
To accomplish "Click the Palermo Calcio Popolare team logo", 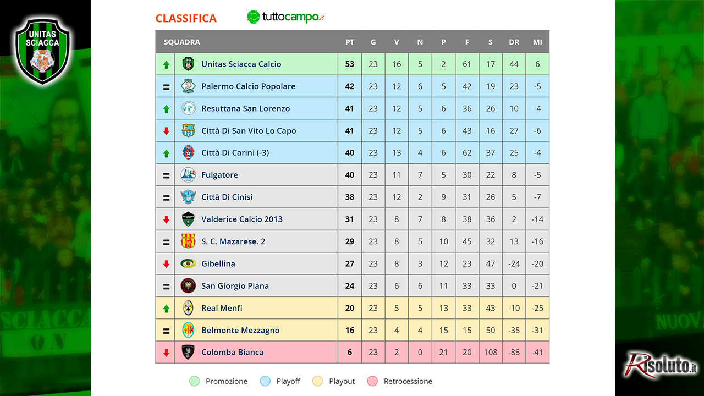I will pyautogui.click(x=188, y=86).
